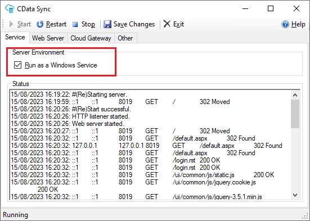
Task: Open the Web Server tab
Action: point(48,38)
